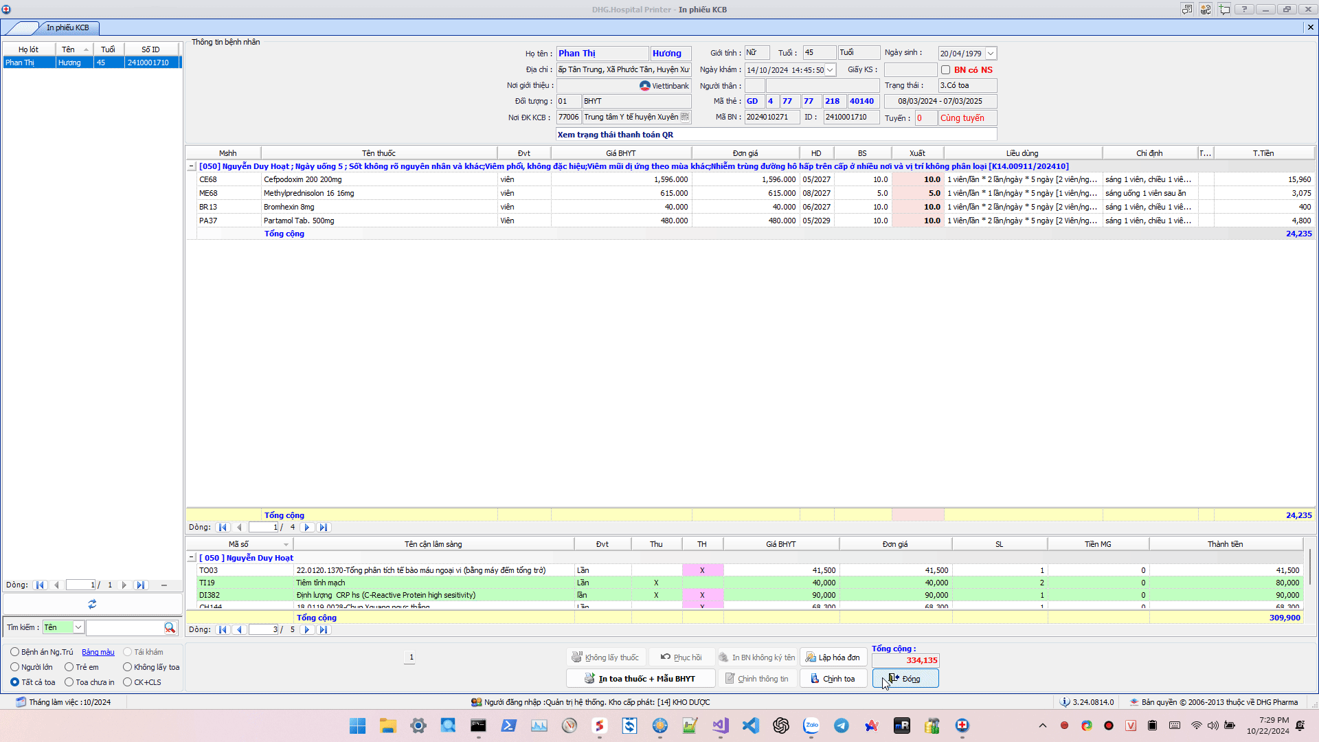Open the Ngày sinh date dropdown
Viewport: 1319px width, 742px height.
[x=991, y=54]
